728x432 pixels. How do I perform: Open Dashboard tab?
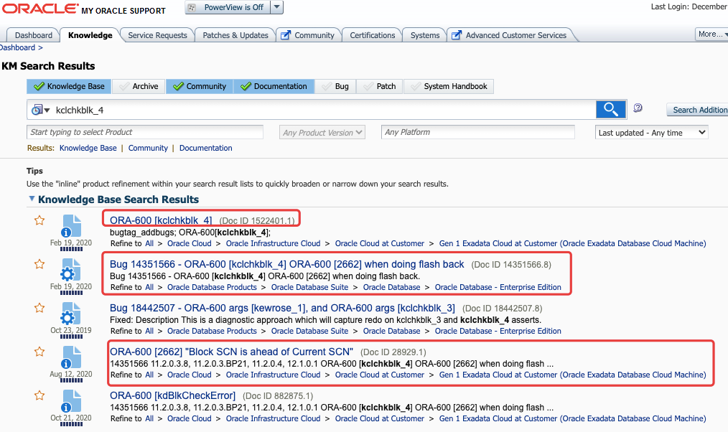(x=34, y=35)
